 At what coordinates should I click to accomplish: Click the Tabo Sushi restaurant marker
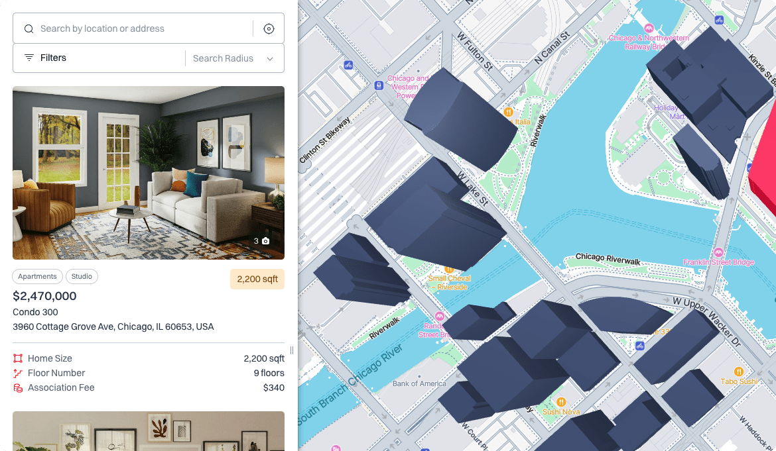coord(738,372)
